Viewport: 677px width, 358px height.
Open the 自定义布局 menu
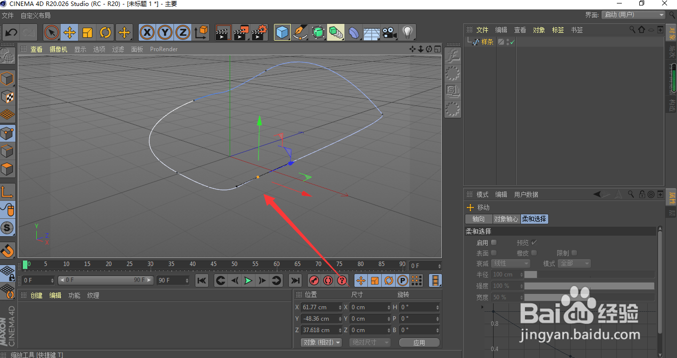35,15
